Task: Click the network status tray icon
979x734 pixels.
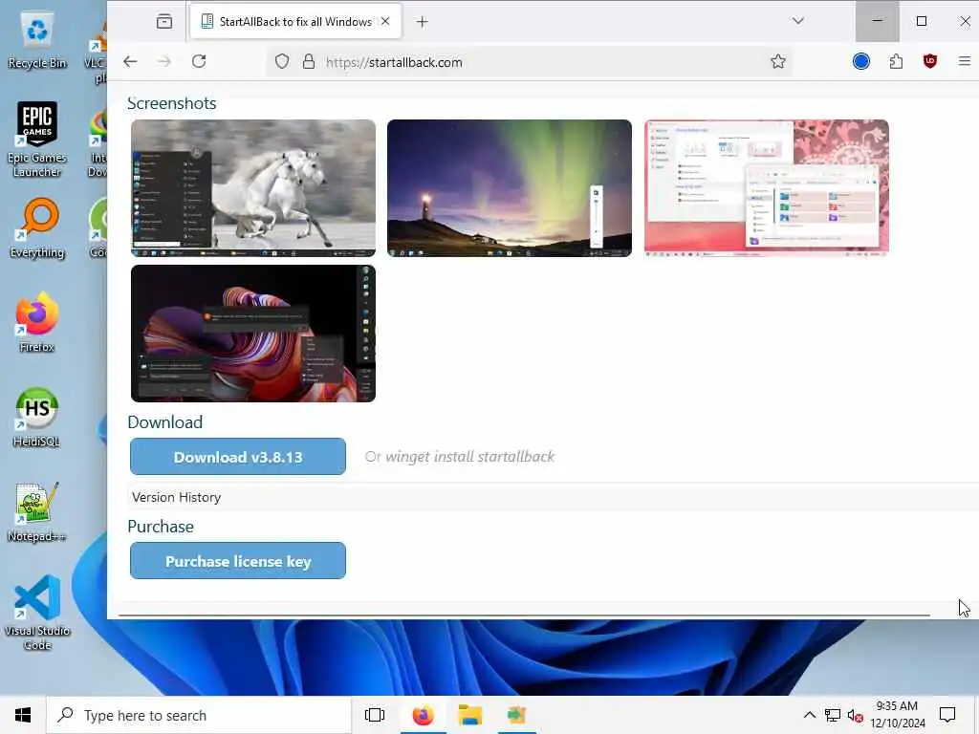Action: pos(833,715)
